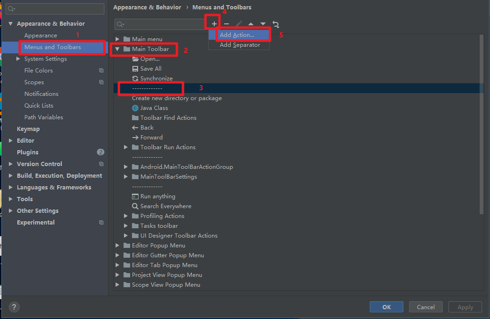Image resolution: width=490 pixels, height=319 pixels.
Task: Click the Run anything icon
Action: pyautogui.click(x=135, y=196)
